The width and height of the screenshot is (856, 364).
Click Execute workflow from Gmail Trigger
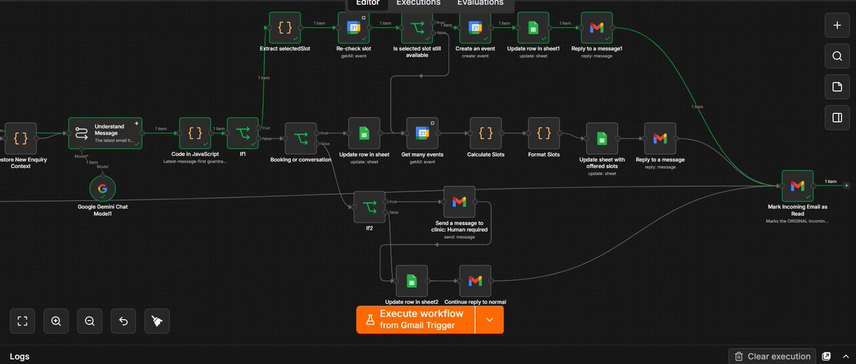(416, 320)
